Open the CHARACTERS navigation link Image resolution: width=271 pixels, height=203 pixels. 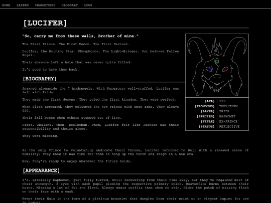click(45, 5)
